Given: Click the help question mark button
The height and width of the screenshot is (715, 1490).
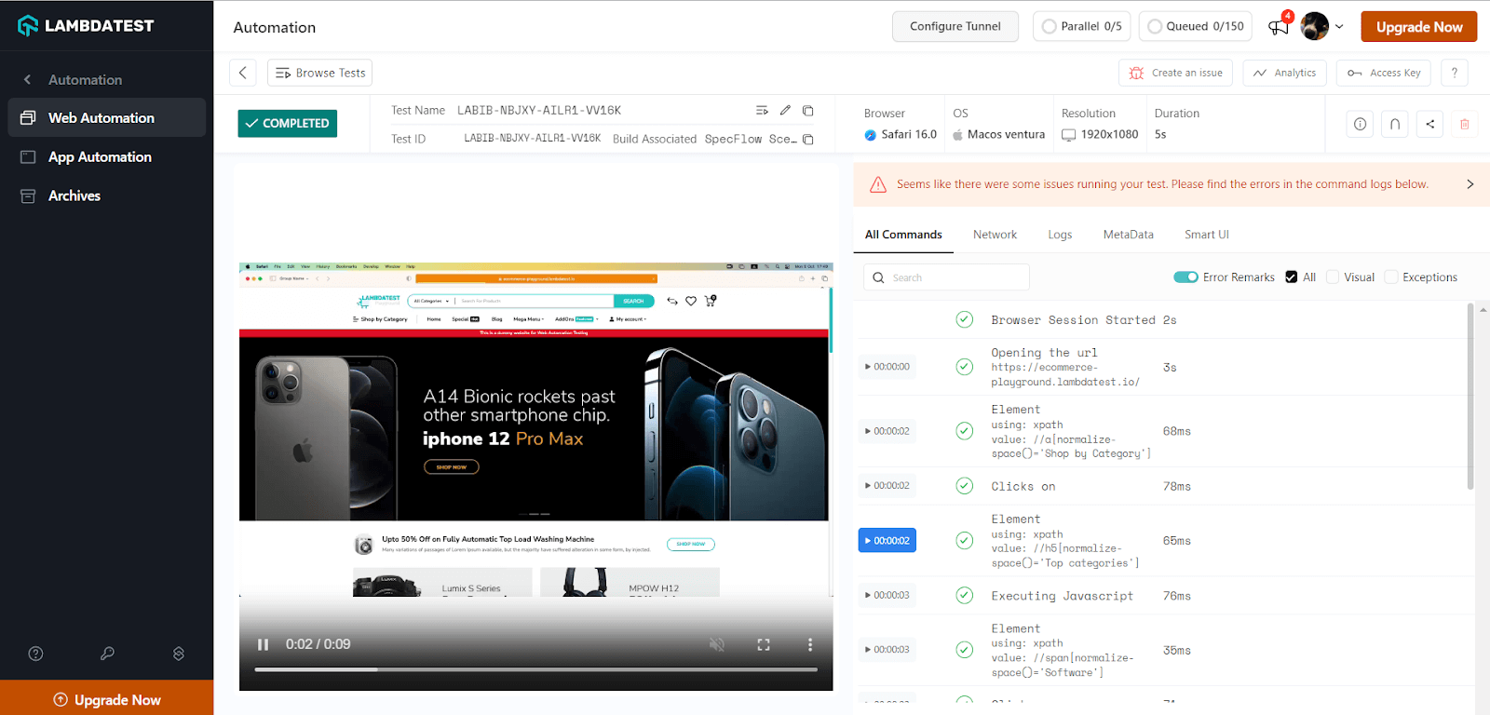Looking at the screenshot, I should coord(1454,73).
